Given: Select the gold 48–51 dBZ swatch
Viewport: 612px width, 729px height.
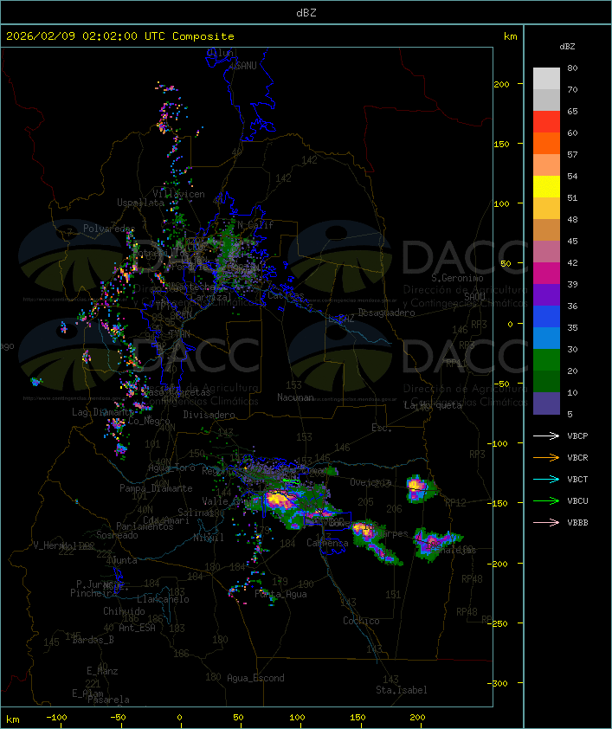Looking at the screenshot, I should (x=546, y=209).
